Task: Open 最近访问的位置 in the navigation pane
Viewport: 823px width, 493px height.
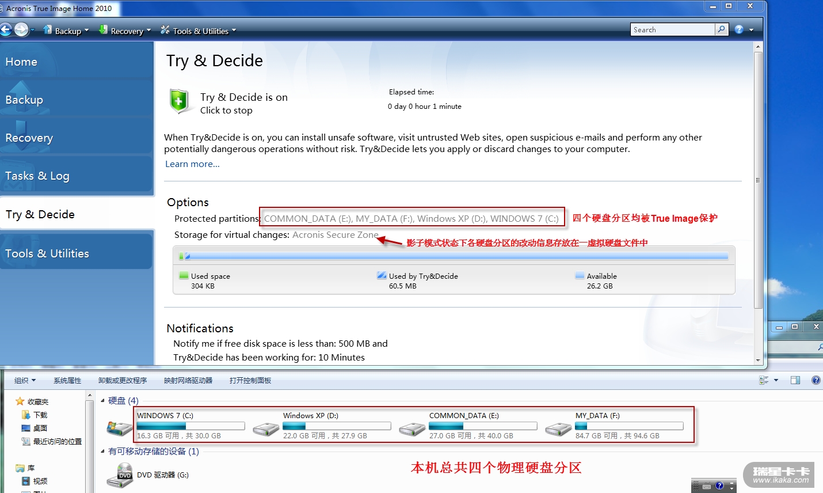Action: pos(51,441)
